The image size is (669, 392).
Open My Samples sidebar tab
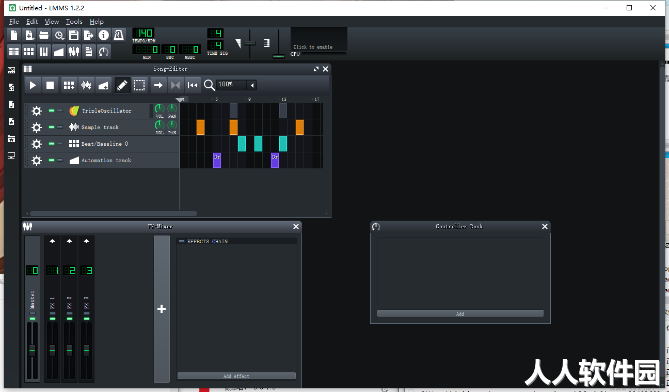click(11, 104)
